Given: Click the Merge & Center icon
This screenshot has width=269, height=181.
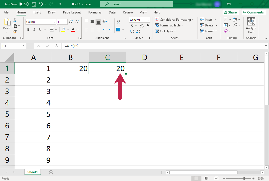Looking at the screenshot, I should pyautogui.click(x=118, y=30).
